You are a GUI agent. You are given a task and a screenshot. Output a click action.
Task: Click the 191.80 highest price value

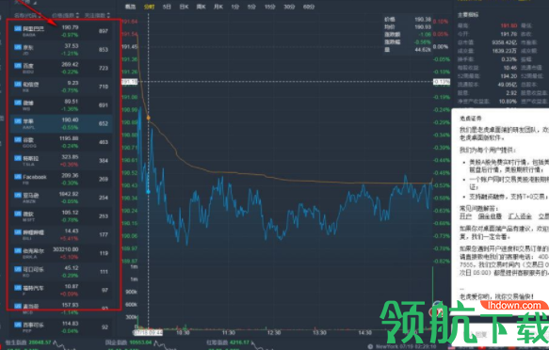coord(509,26)
